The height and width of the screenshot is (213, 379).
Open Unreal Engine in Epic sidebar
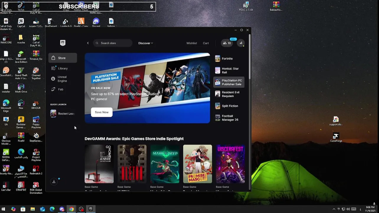[x=63, y=79]
